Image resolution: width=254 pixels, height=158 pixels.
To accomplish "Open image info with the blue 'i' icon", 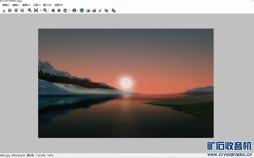I will point(75,10).
